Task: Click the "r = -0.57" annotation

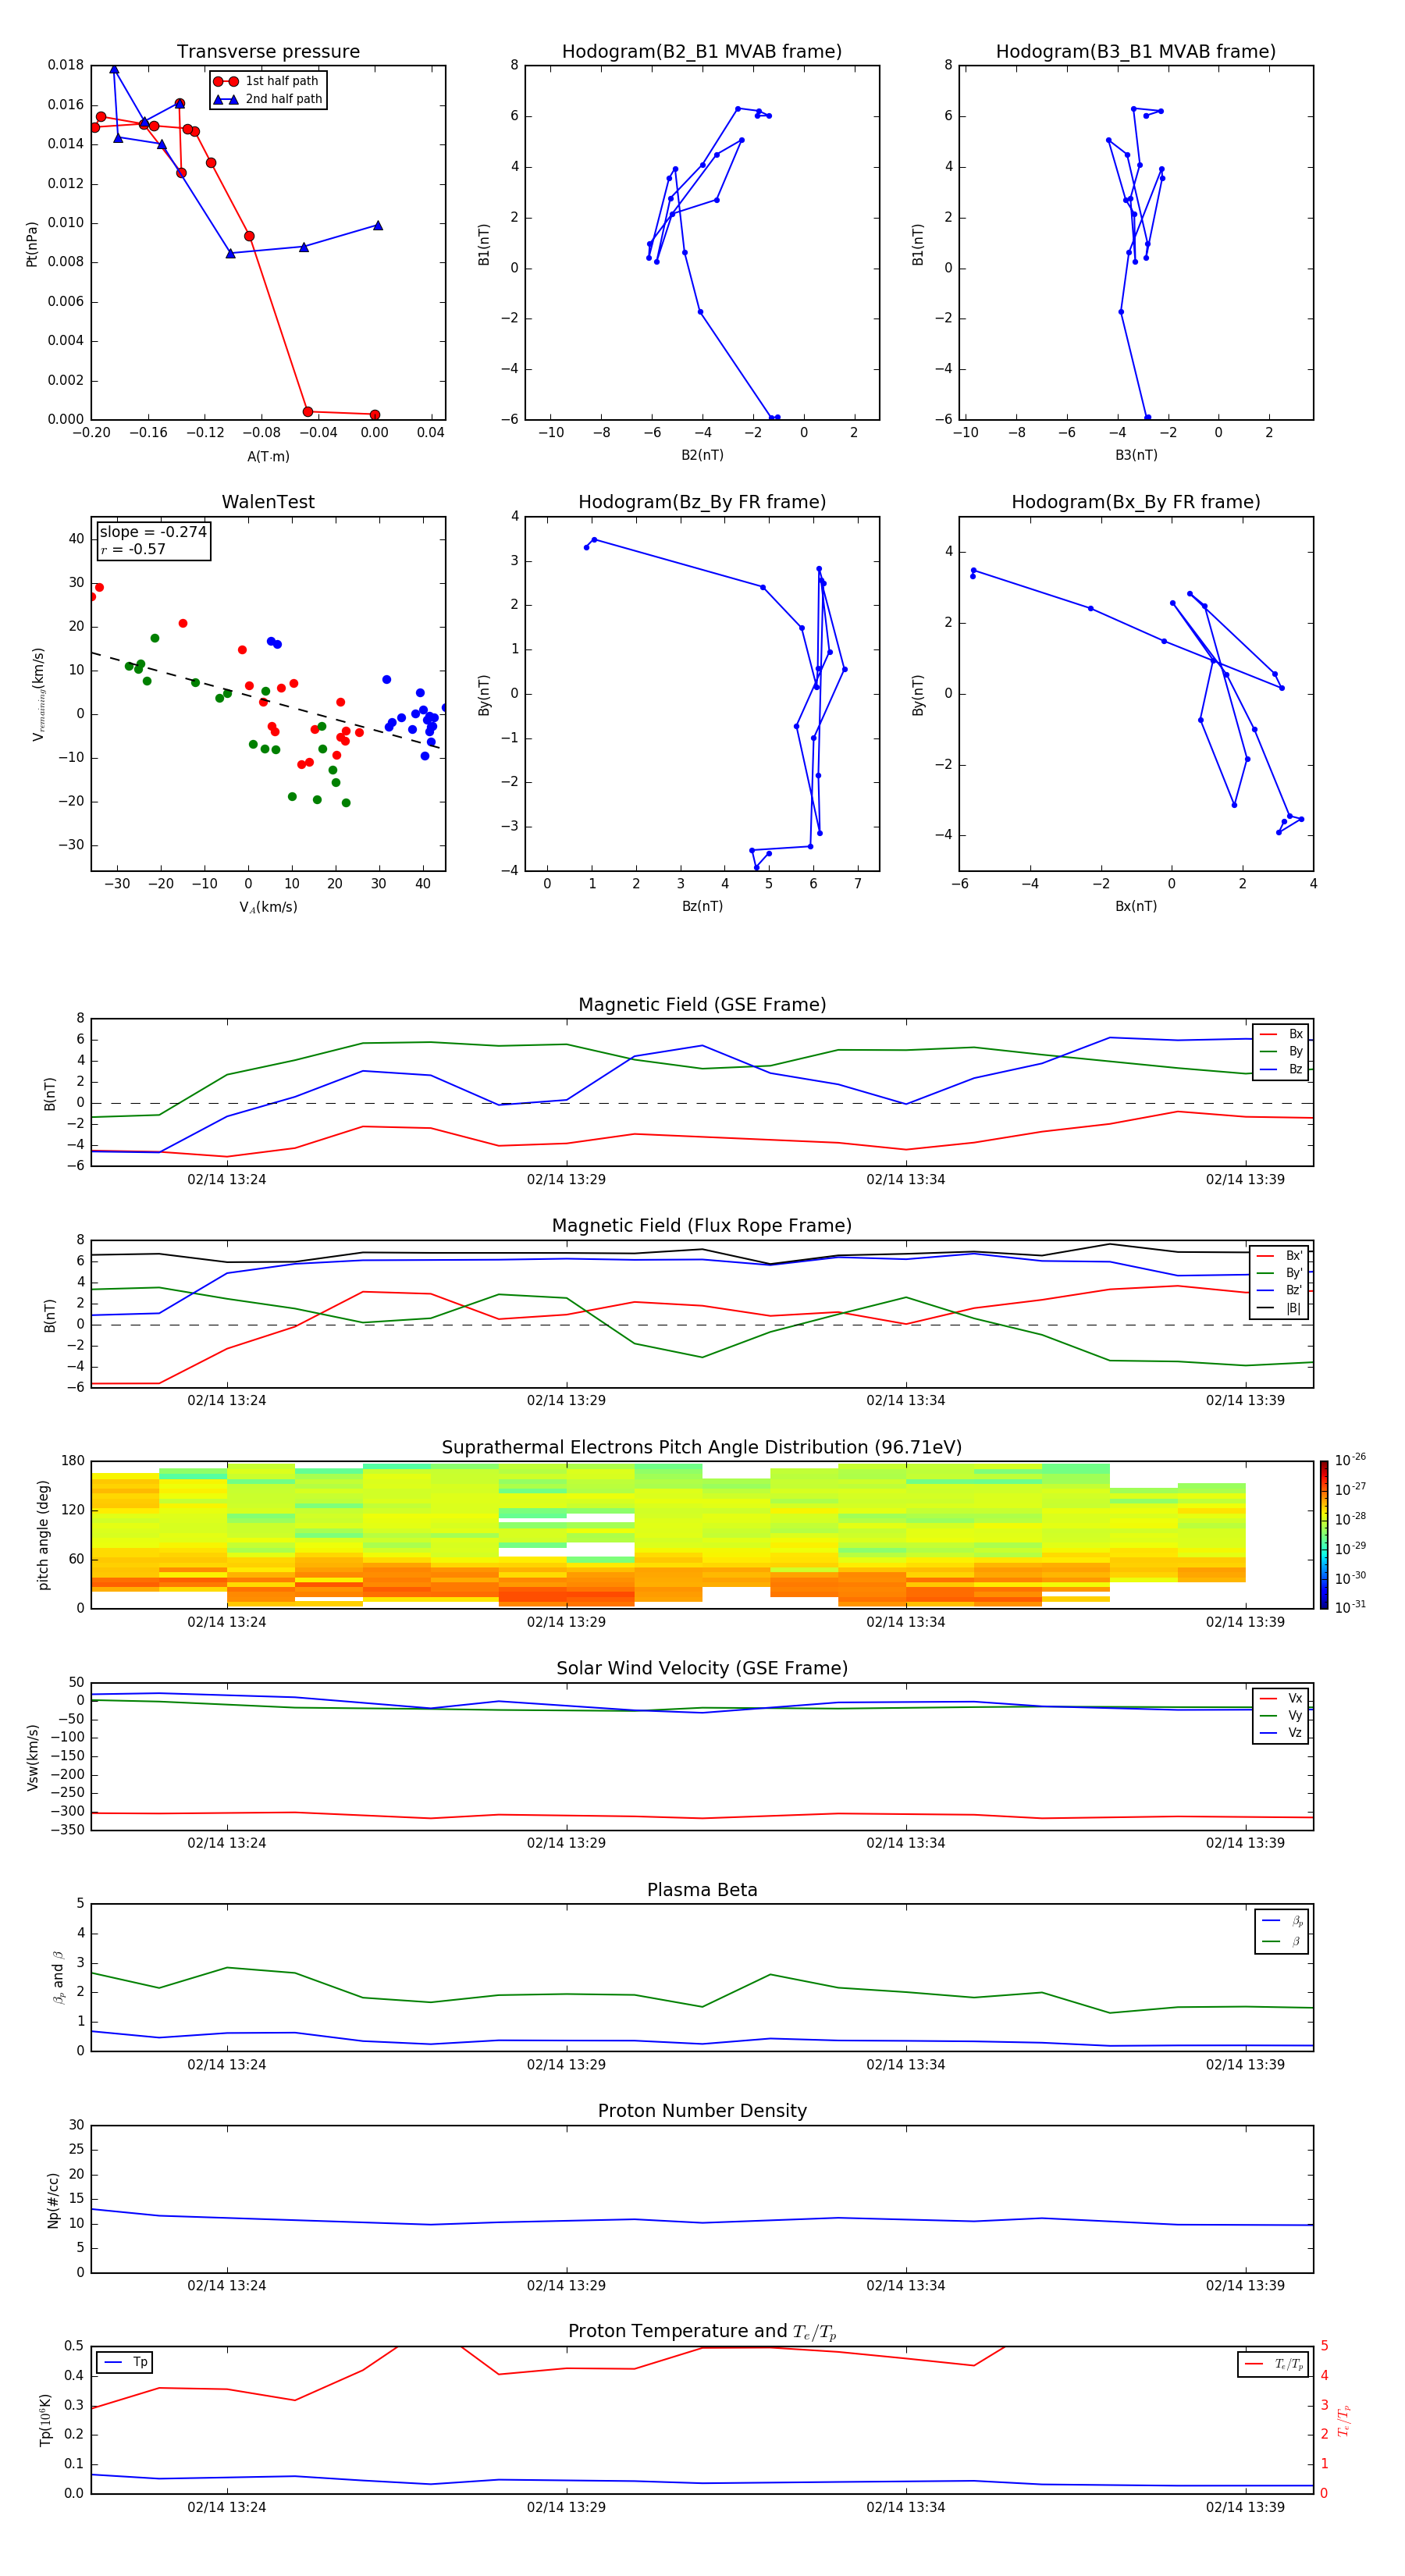Action: click(x=133, y=549)
